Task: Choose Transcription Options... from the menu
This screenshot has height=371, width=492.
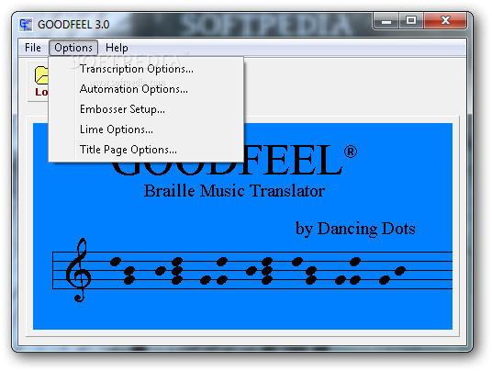Action: click(x=146, y=69)
